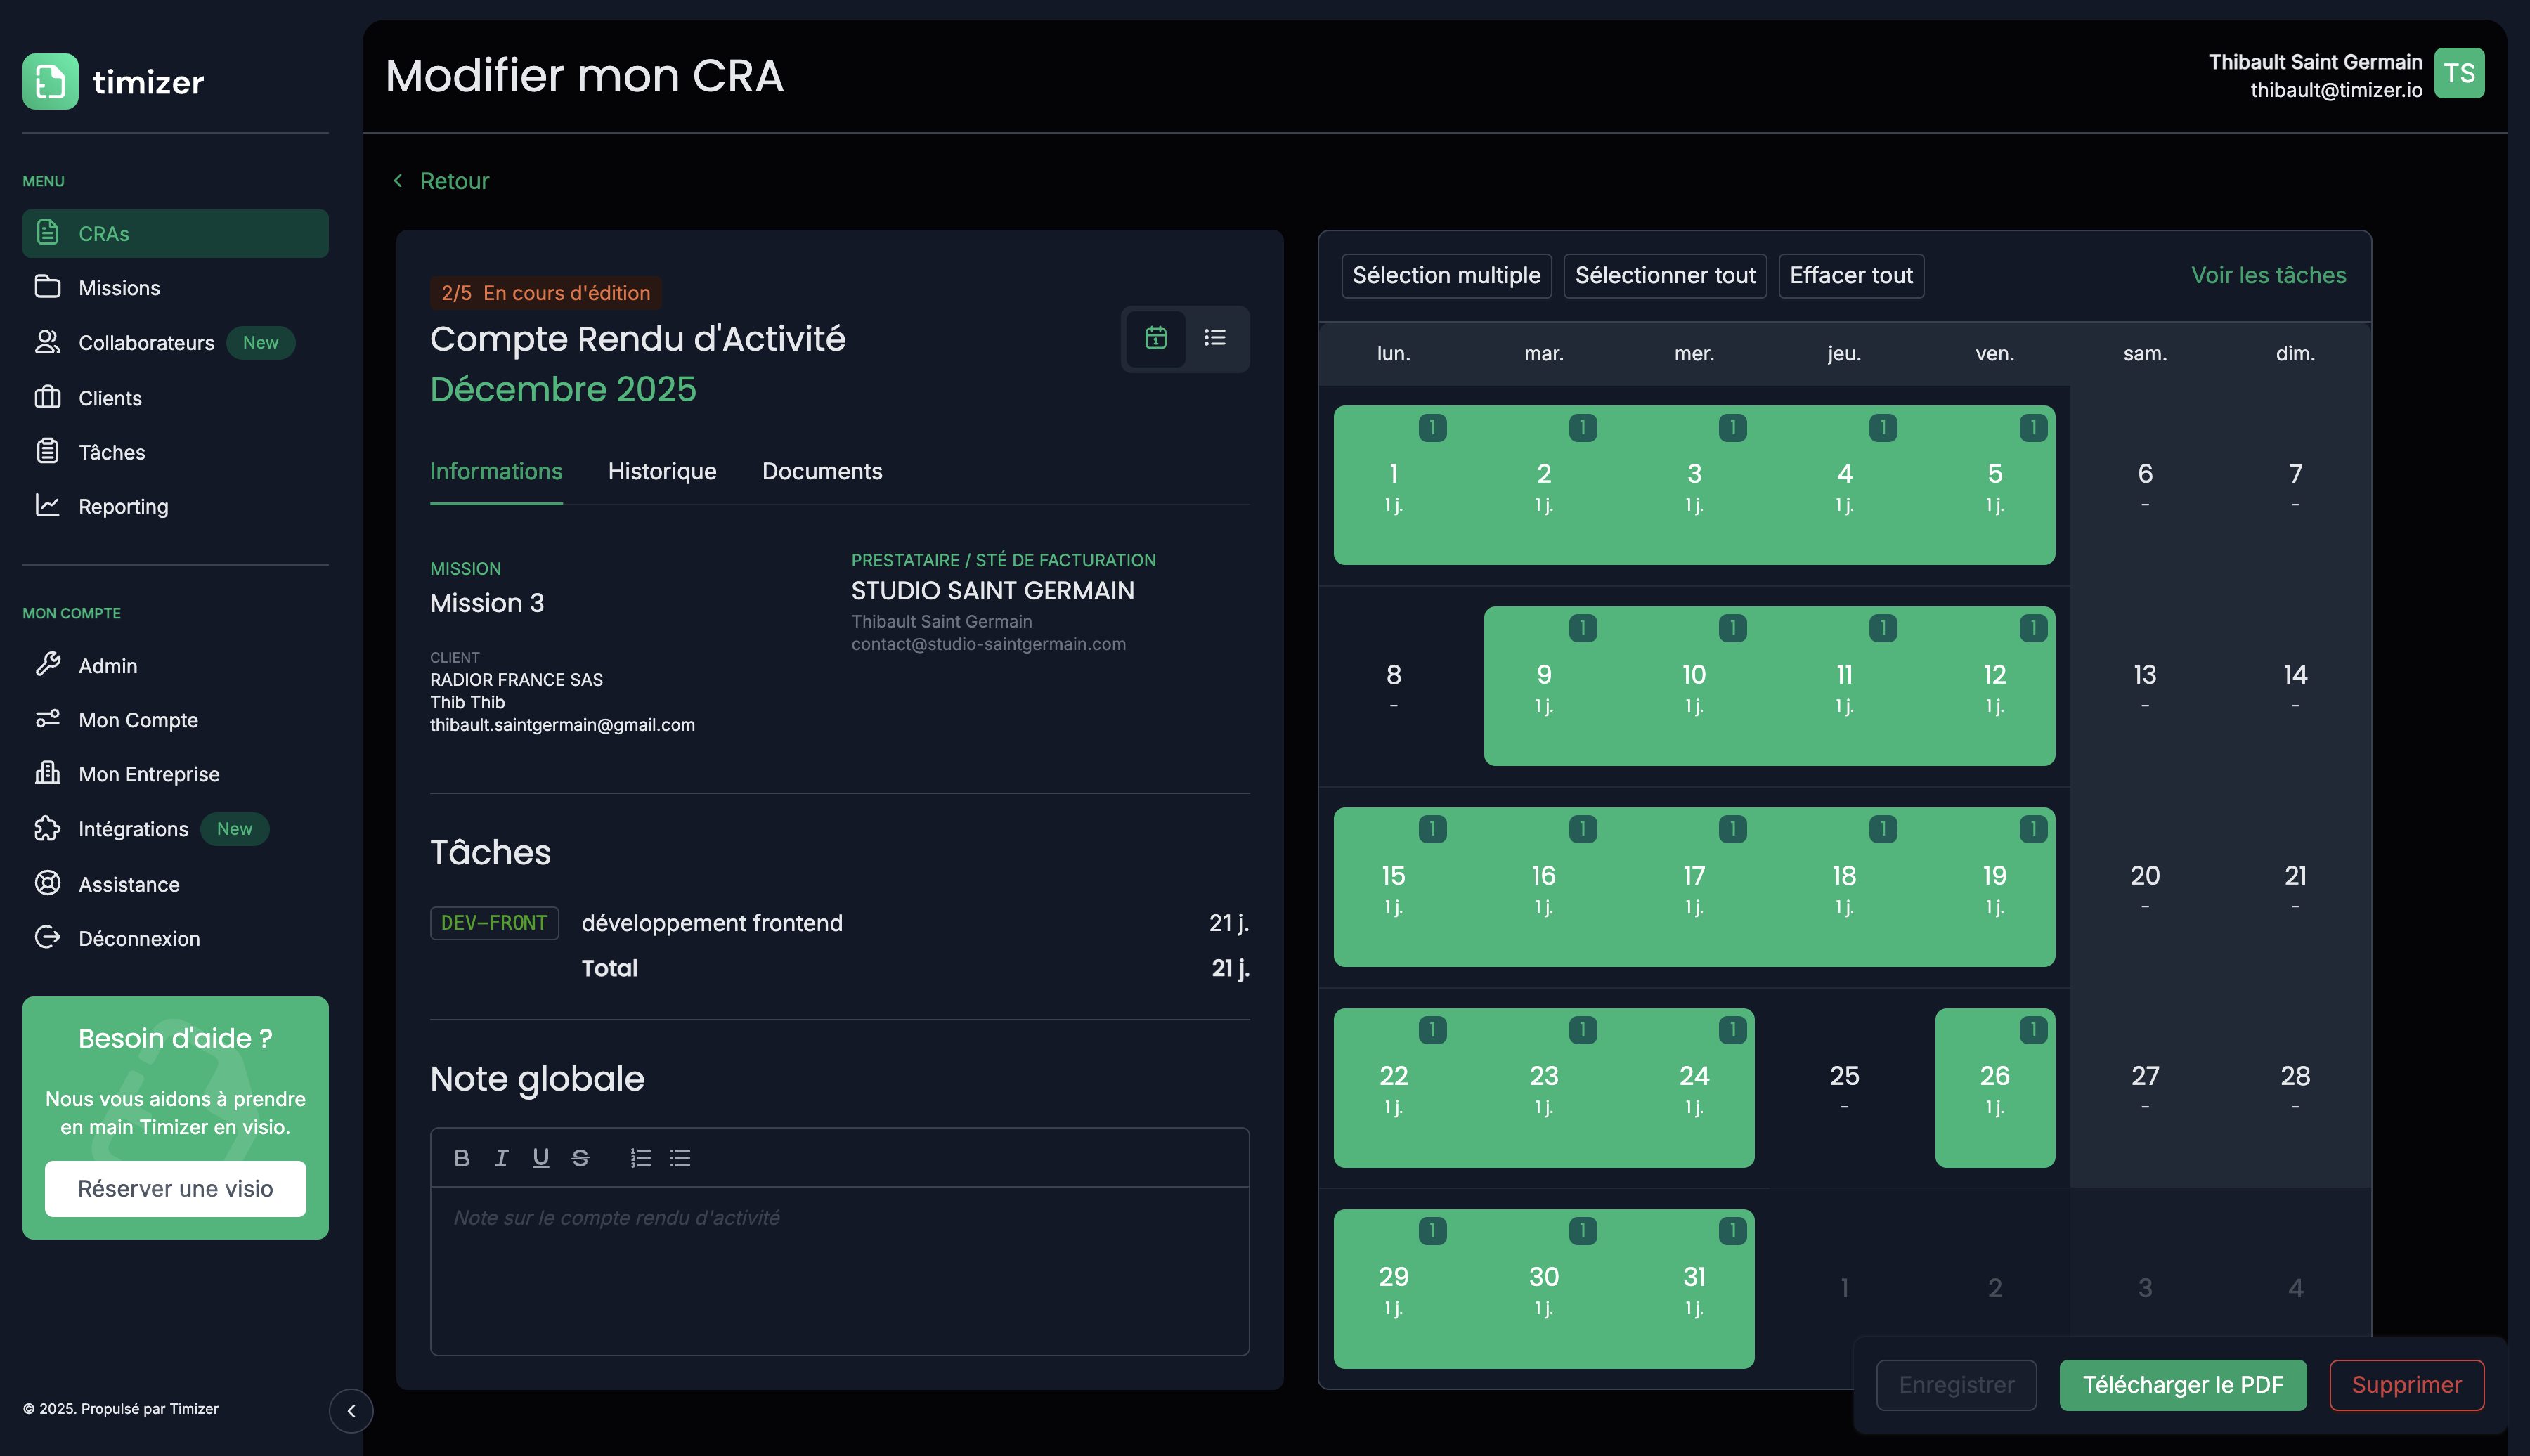Apply bold formatting in note editor
Screen dimensions: 2530x1456
click(x=461, y=1158)
